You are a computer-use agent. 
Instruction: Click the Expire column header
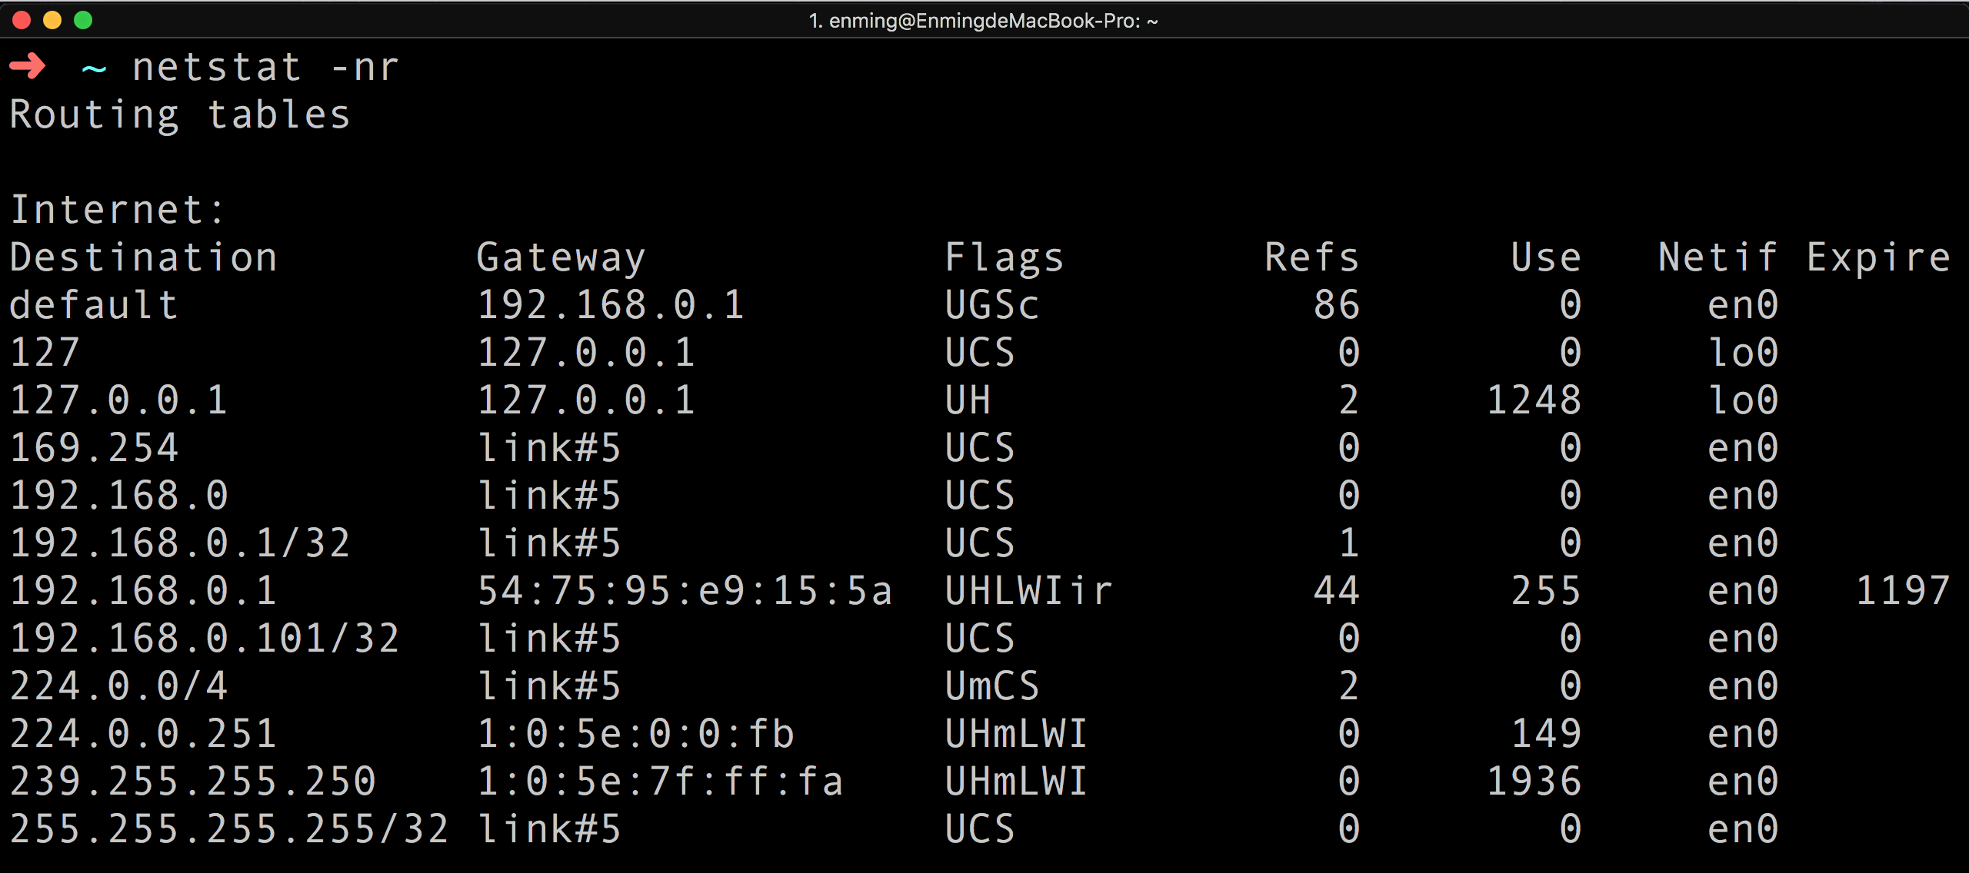1878,257
